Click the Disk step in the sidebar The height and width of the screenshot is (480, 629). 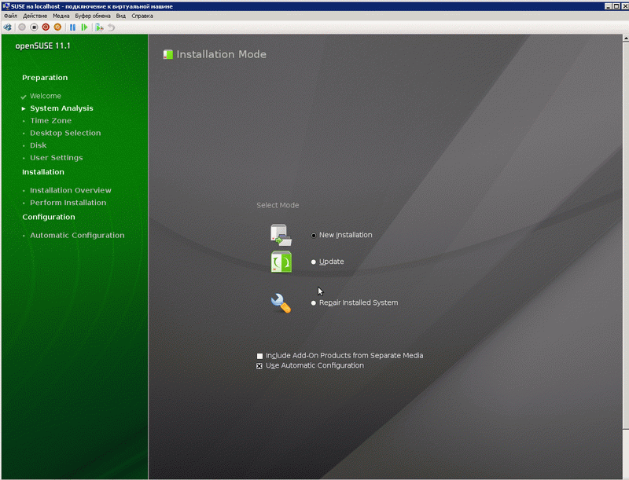[38, 145]
